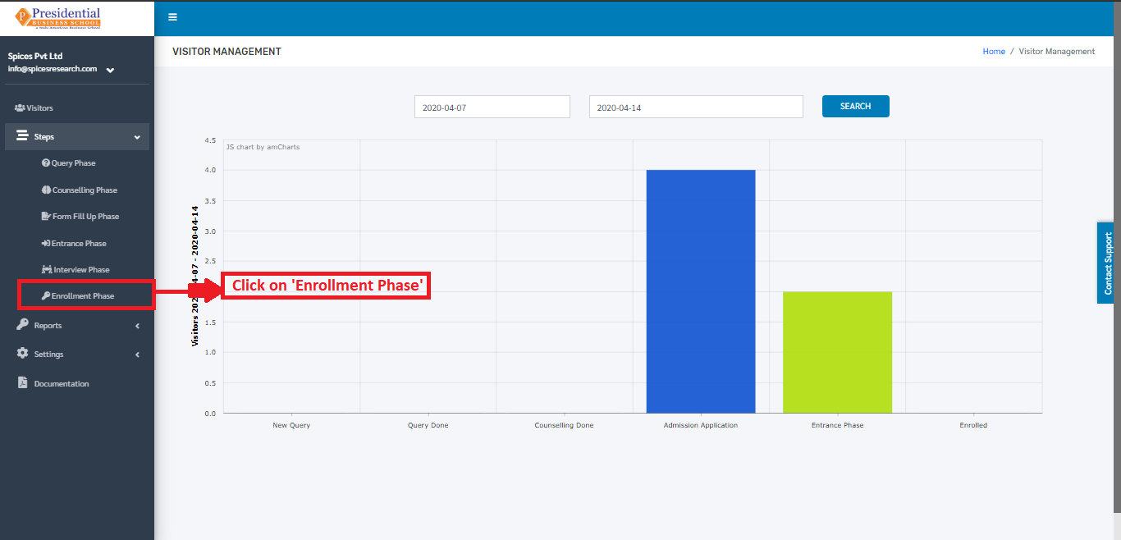The height and width of the screenshot is (540, 1121).
Task: Click the Entrance Phase chart axis label
Action: pos(837,425)
